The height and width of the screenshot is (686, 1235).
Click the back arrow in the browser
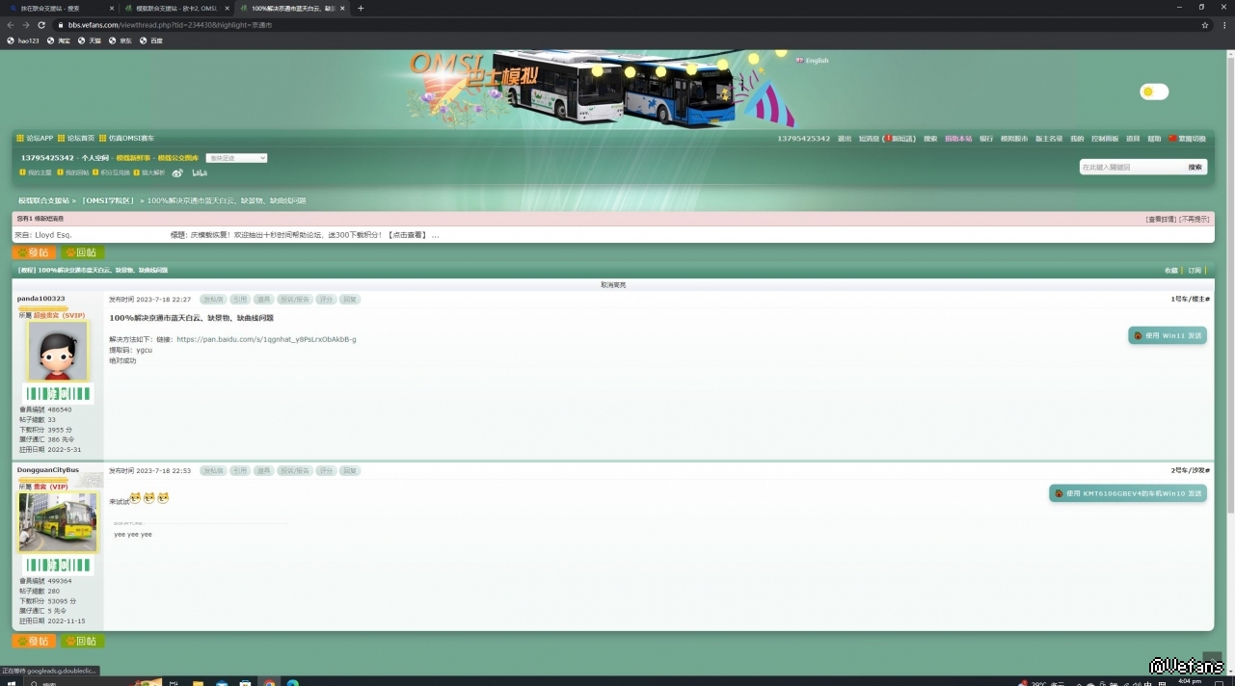point(11,25)
